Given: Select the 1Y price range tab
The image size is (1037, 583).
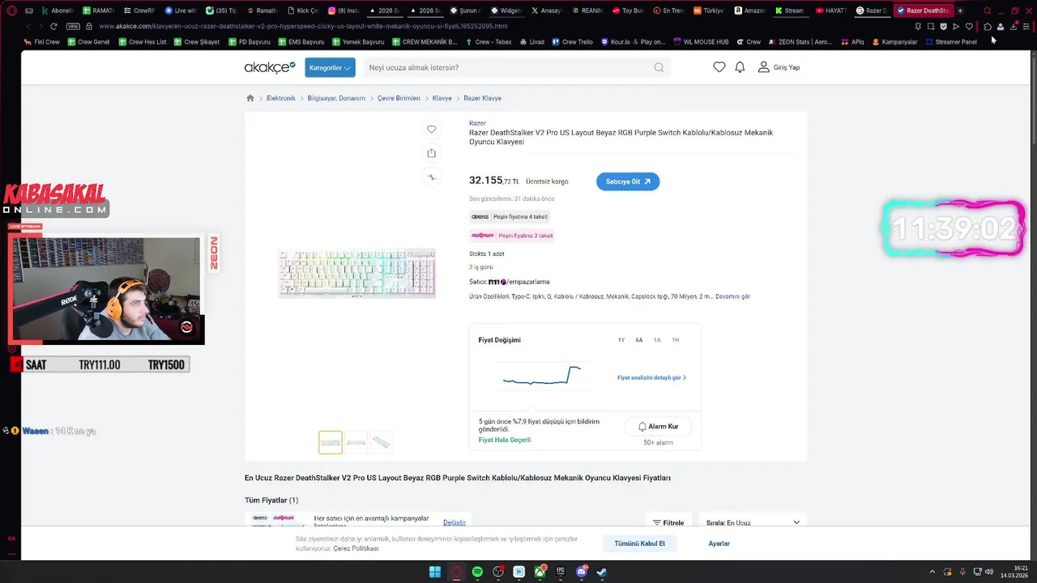Looking at the screenshot, I should tap(621, 340).
